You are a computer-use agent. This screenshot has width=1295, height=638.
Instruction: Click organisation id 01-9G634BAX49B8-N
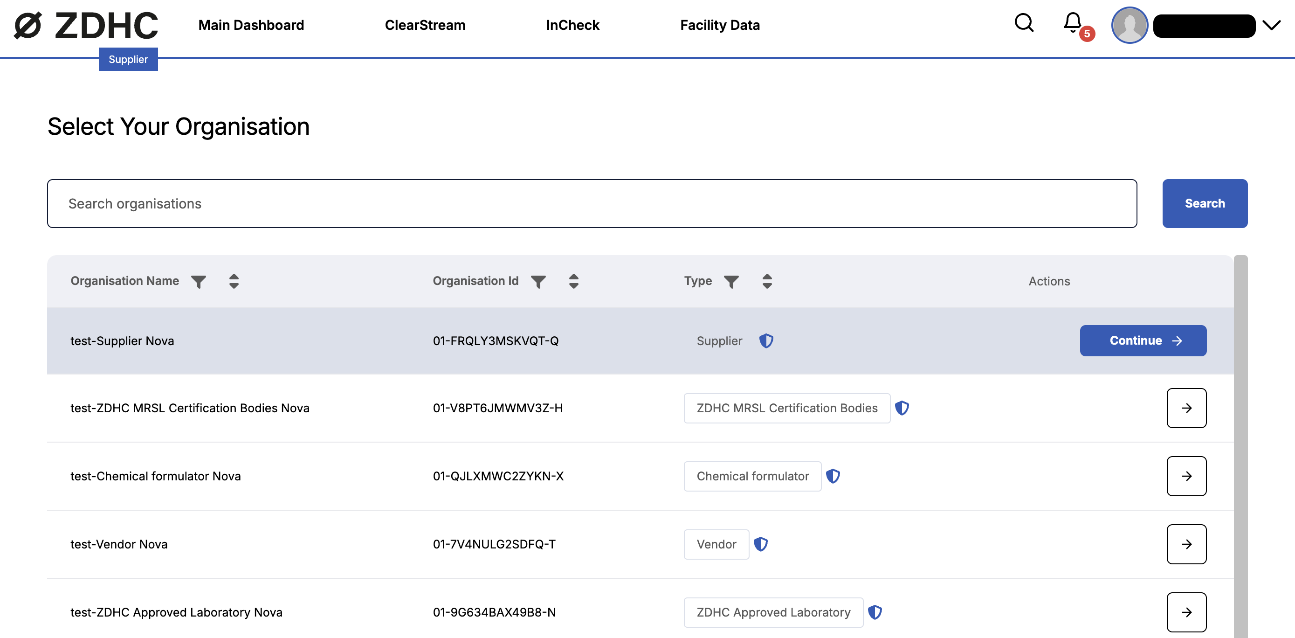tap(494, 612)
